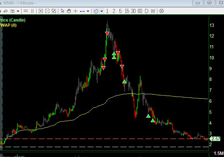The height and width of the screenshot is (157, 224).
Task: Select the horizontal lines tool
Action: pos(26,11)
